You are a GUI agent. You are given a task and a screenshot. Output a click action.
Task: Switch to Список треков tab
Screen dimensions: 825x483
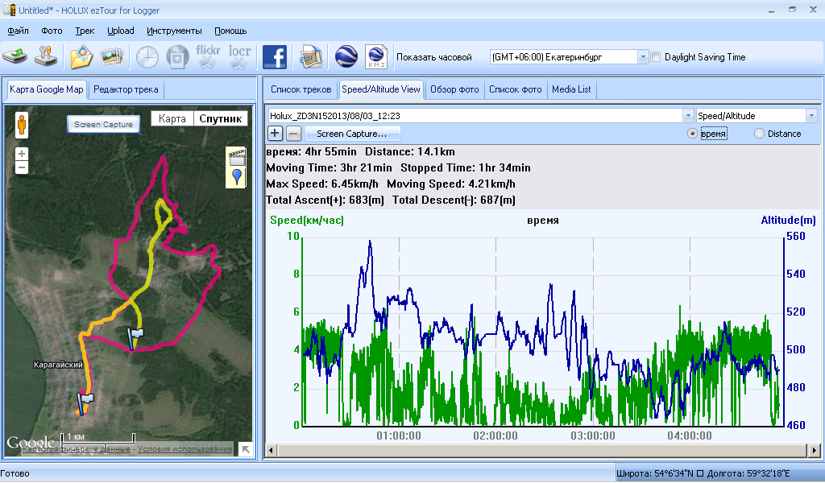point(301,89)
